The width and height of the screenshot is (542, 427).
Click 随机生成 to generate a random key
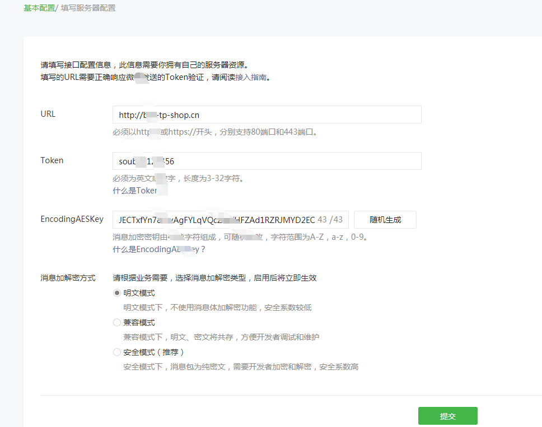pos(385,220)
